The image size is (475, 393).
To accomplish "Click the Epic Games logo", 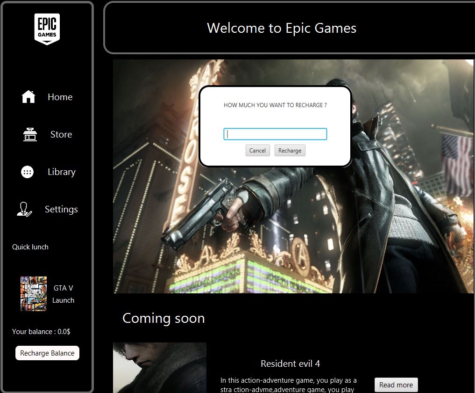I will 47,29.
